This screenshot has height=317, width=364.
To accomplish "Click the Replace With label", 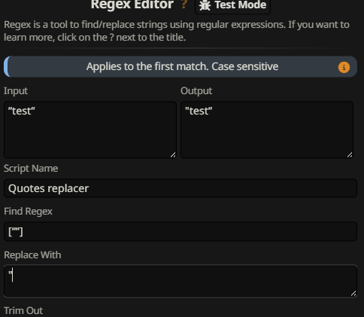I will 32,255.
